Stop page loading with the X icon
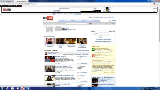 coord(8,4)
